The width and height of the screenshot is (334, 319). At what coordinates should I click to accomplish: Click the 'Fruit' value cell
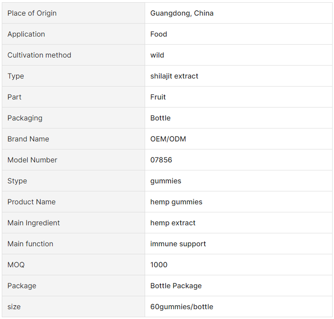pyautogui.click(x=158, y=97)
